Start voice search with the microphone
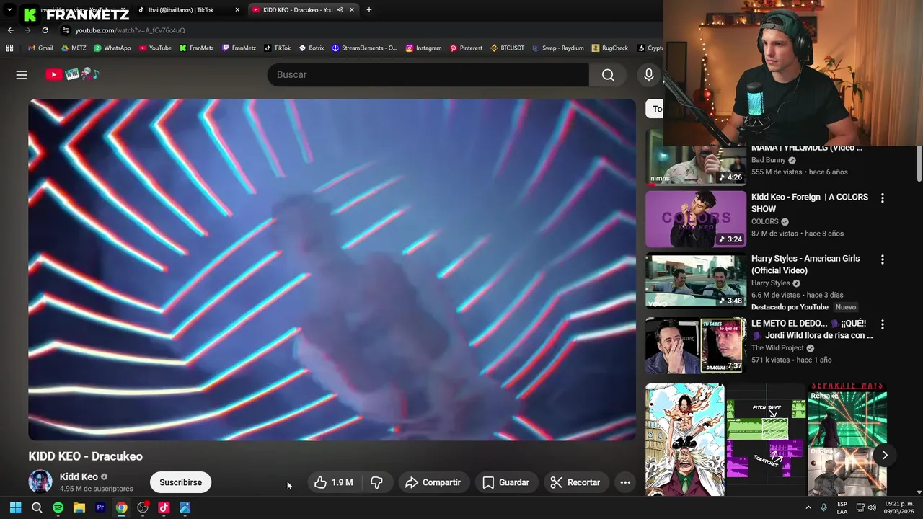Image resolution: width=923 pixels, height=519 pixels. click(648, 75)
